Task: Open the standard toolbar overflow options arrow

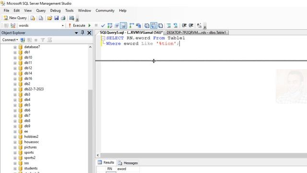Action: pos(77,19)
